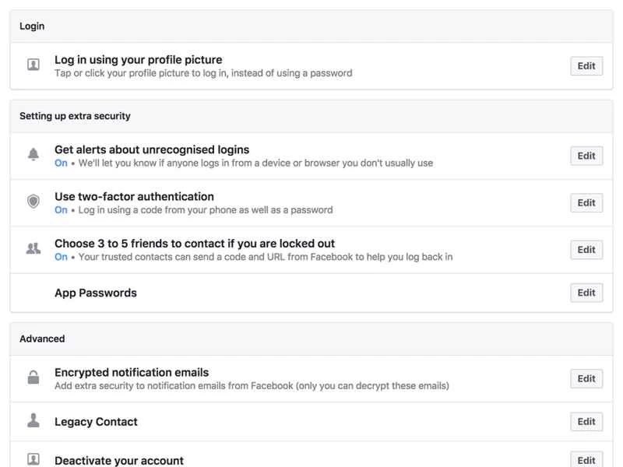Click the icon next to Deactivate your account
The width and height of the screenshot is (623, 467).
33,459
